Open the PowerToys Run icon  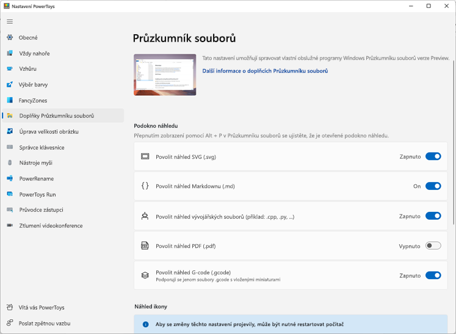10,194
